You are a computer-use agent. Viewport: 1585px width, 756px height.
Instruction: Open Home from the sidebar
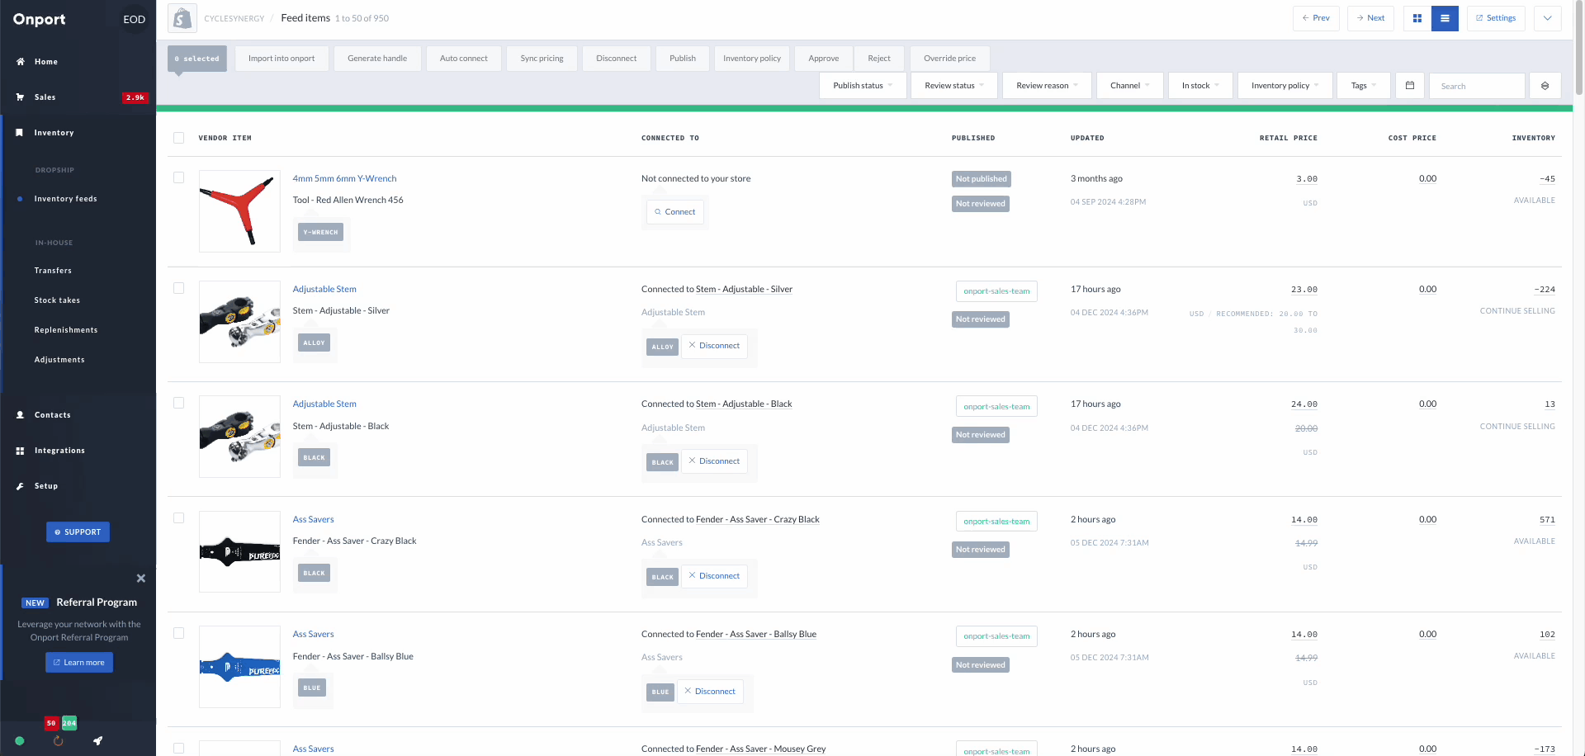(46, 62)
